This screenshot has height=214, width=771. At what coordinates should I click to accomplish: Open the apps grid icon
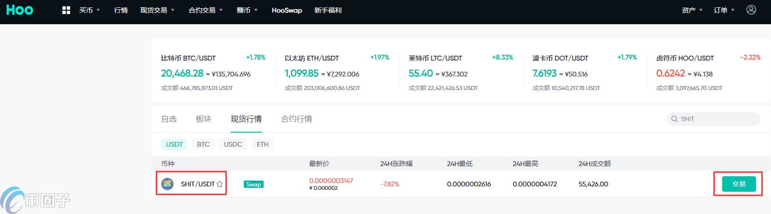66,10
